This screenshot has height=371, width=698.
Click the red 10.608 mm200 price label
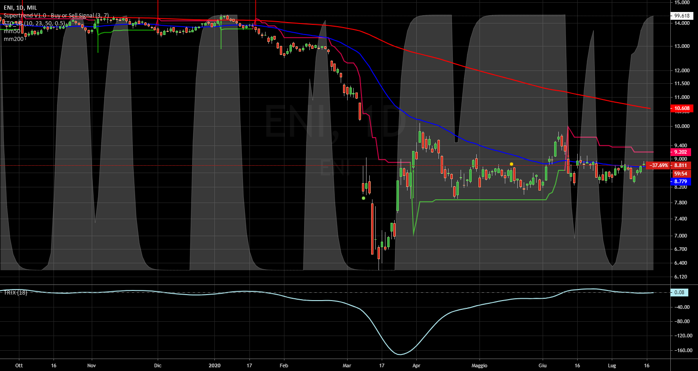[x=681, y=109]
